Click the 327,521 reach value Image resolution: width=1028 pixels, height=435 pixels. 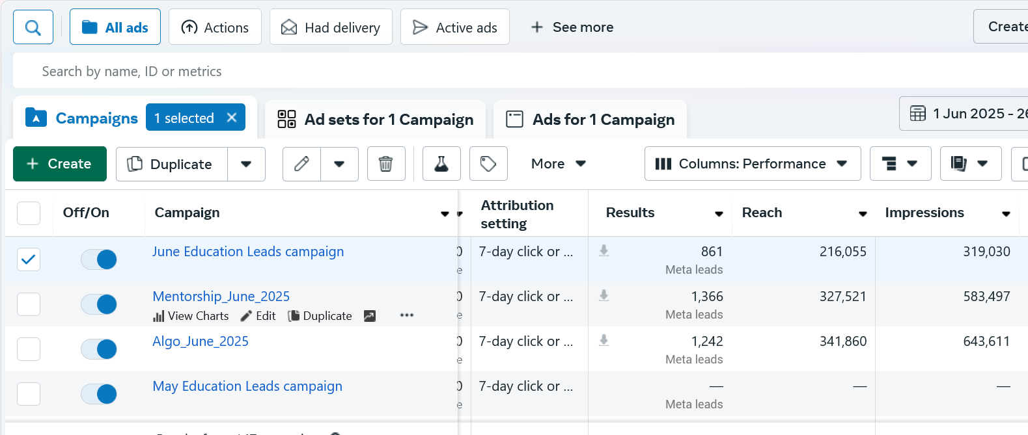pyautogui.click(x=843, y=297)
